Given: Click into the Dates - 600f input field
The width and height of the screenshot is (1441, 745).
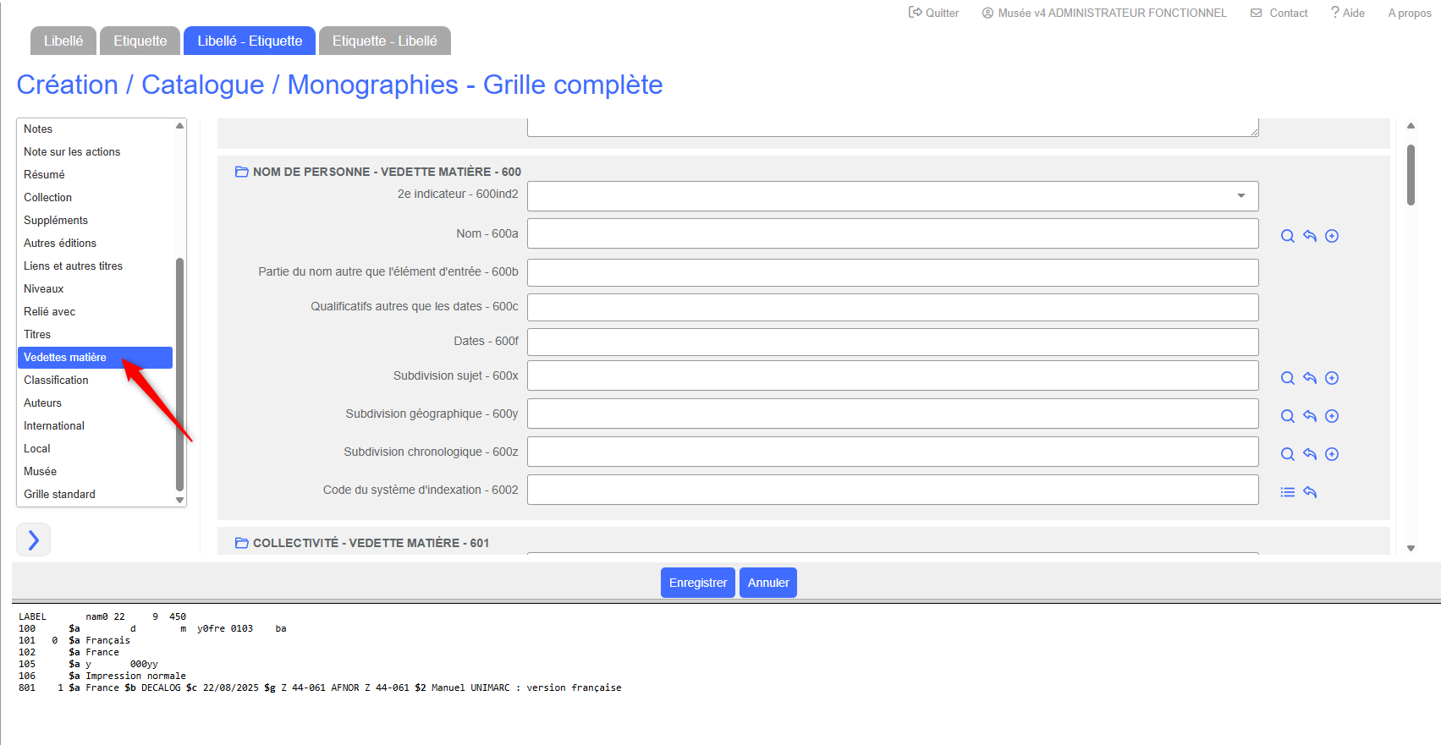Looking at the screenshot, I should pyautogui.click(x=892, y=342).
